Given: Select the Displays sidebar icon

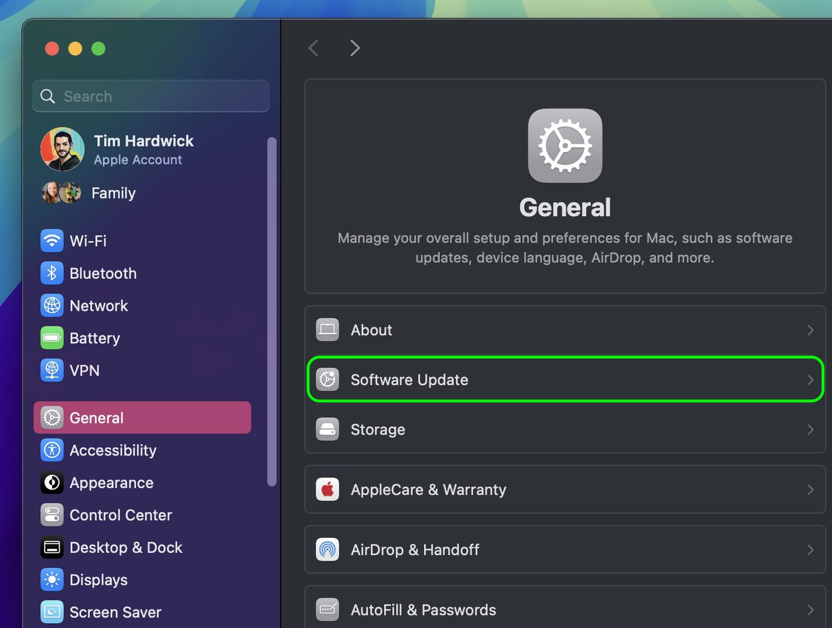Looking at the screenshot, I should click(x=52, y=580).
